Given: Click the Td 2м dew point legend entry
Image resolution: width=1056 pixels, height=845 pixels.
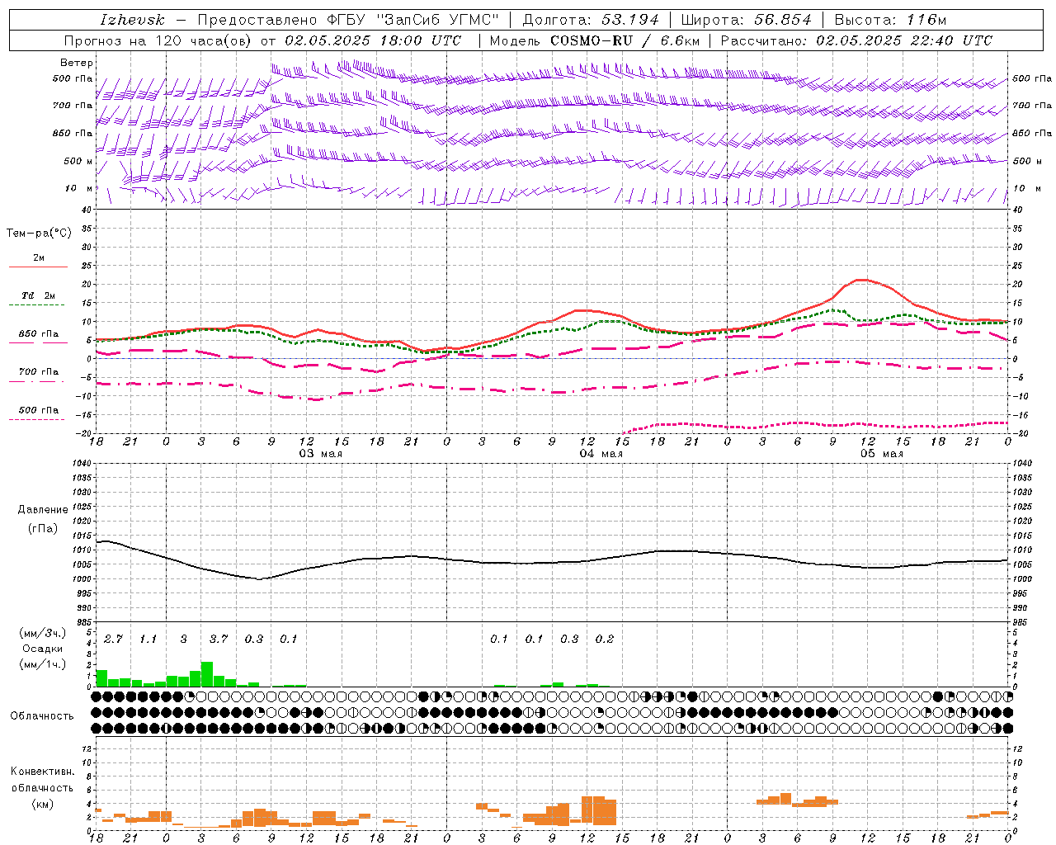Looking at the screenshot, I should [x=38, y=295].
